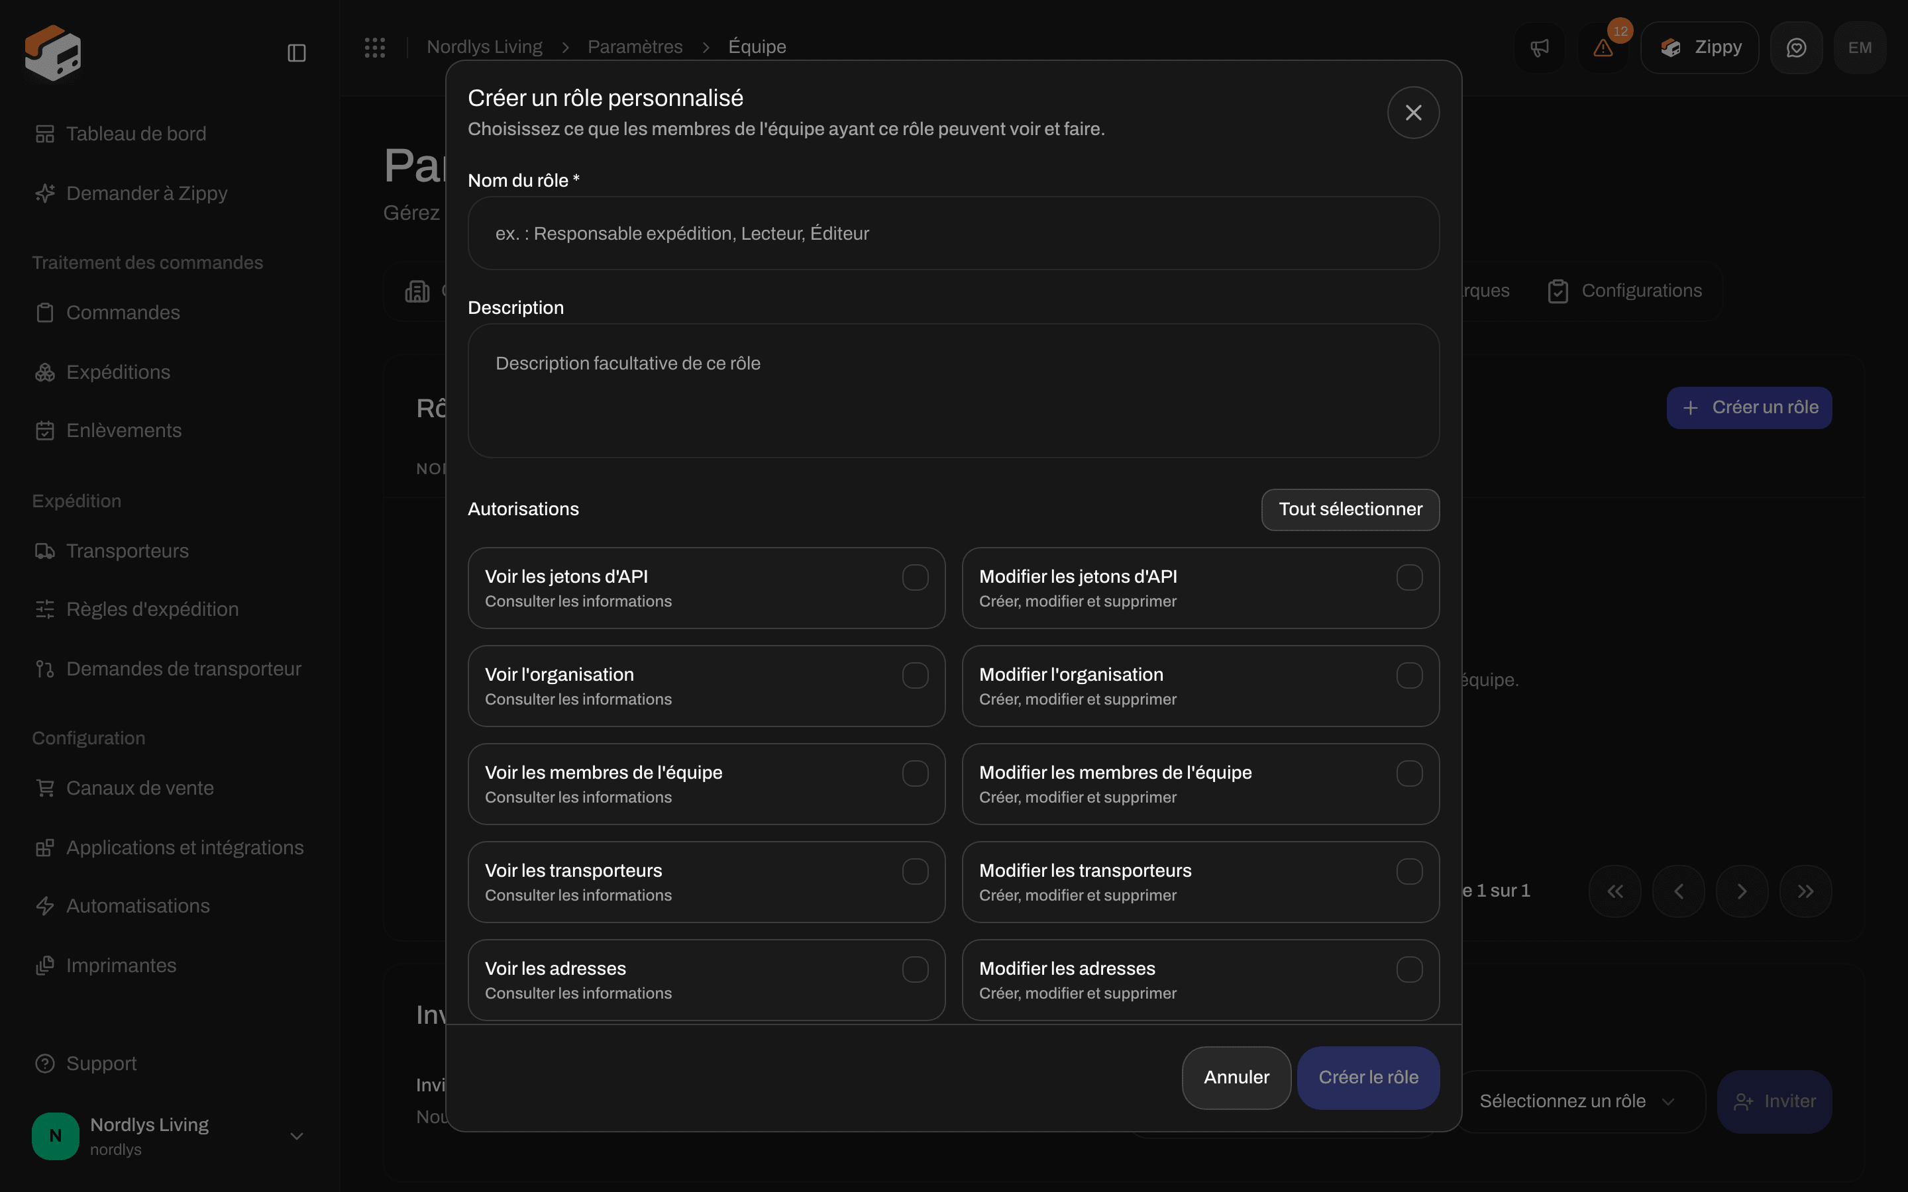
Task: Click Paramètres in breadcrumb
Action: coord(635,47)
